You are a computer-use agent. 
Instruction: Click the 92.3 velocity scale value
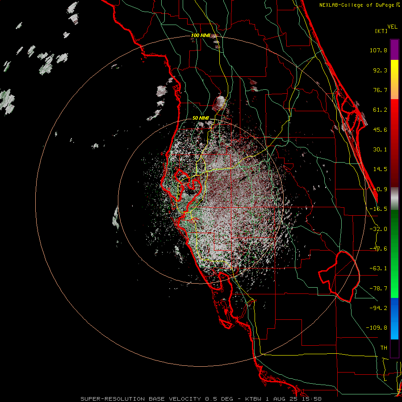380,70
